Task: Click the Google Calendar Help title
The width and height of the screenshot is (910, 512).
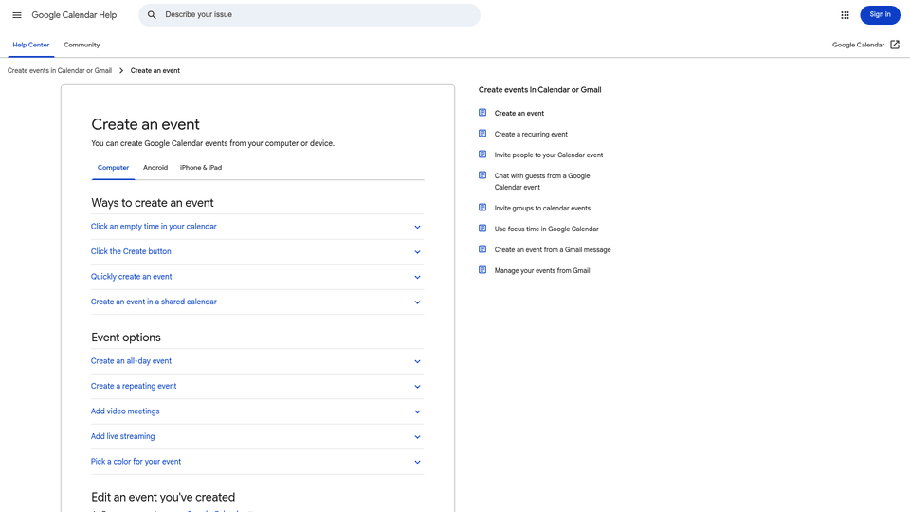Action: (74, 15)
